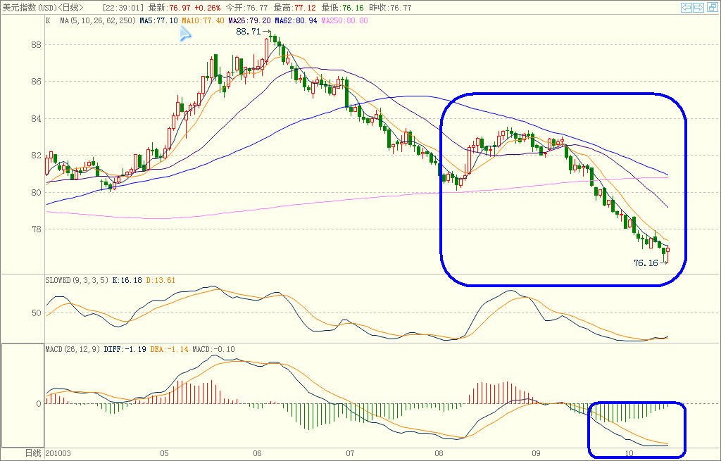Click the MA26:79.20 legend value
721x461 pixels.
pyautogui.click(x=250, y=20)
